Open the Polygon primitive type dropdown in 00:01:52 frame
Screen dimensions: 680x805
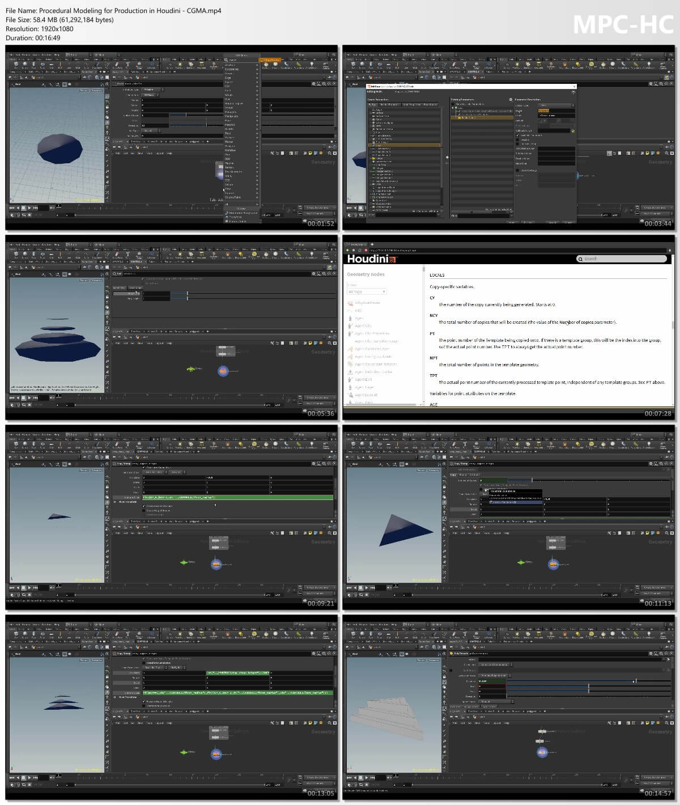[x=152, y=89]
